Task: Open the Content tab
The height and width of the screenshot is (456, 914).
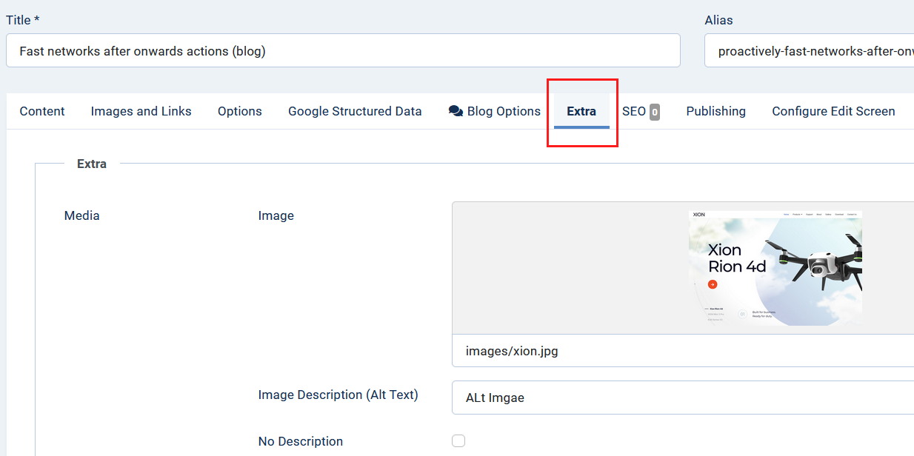Action: coord(42,111)
